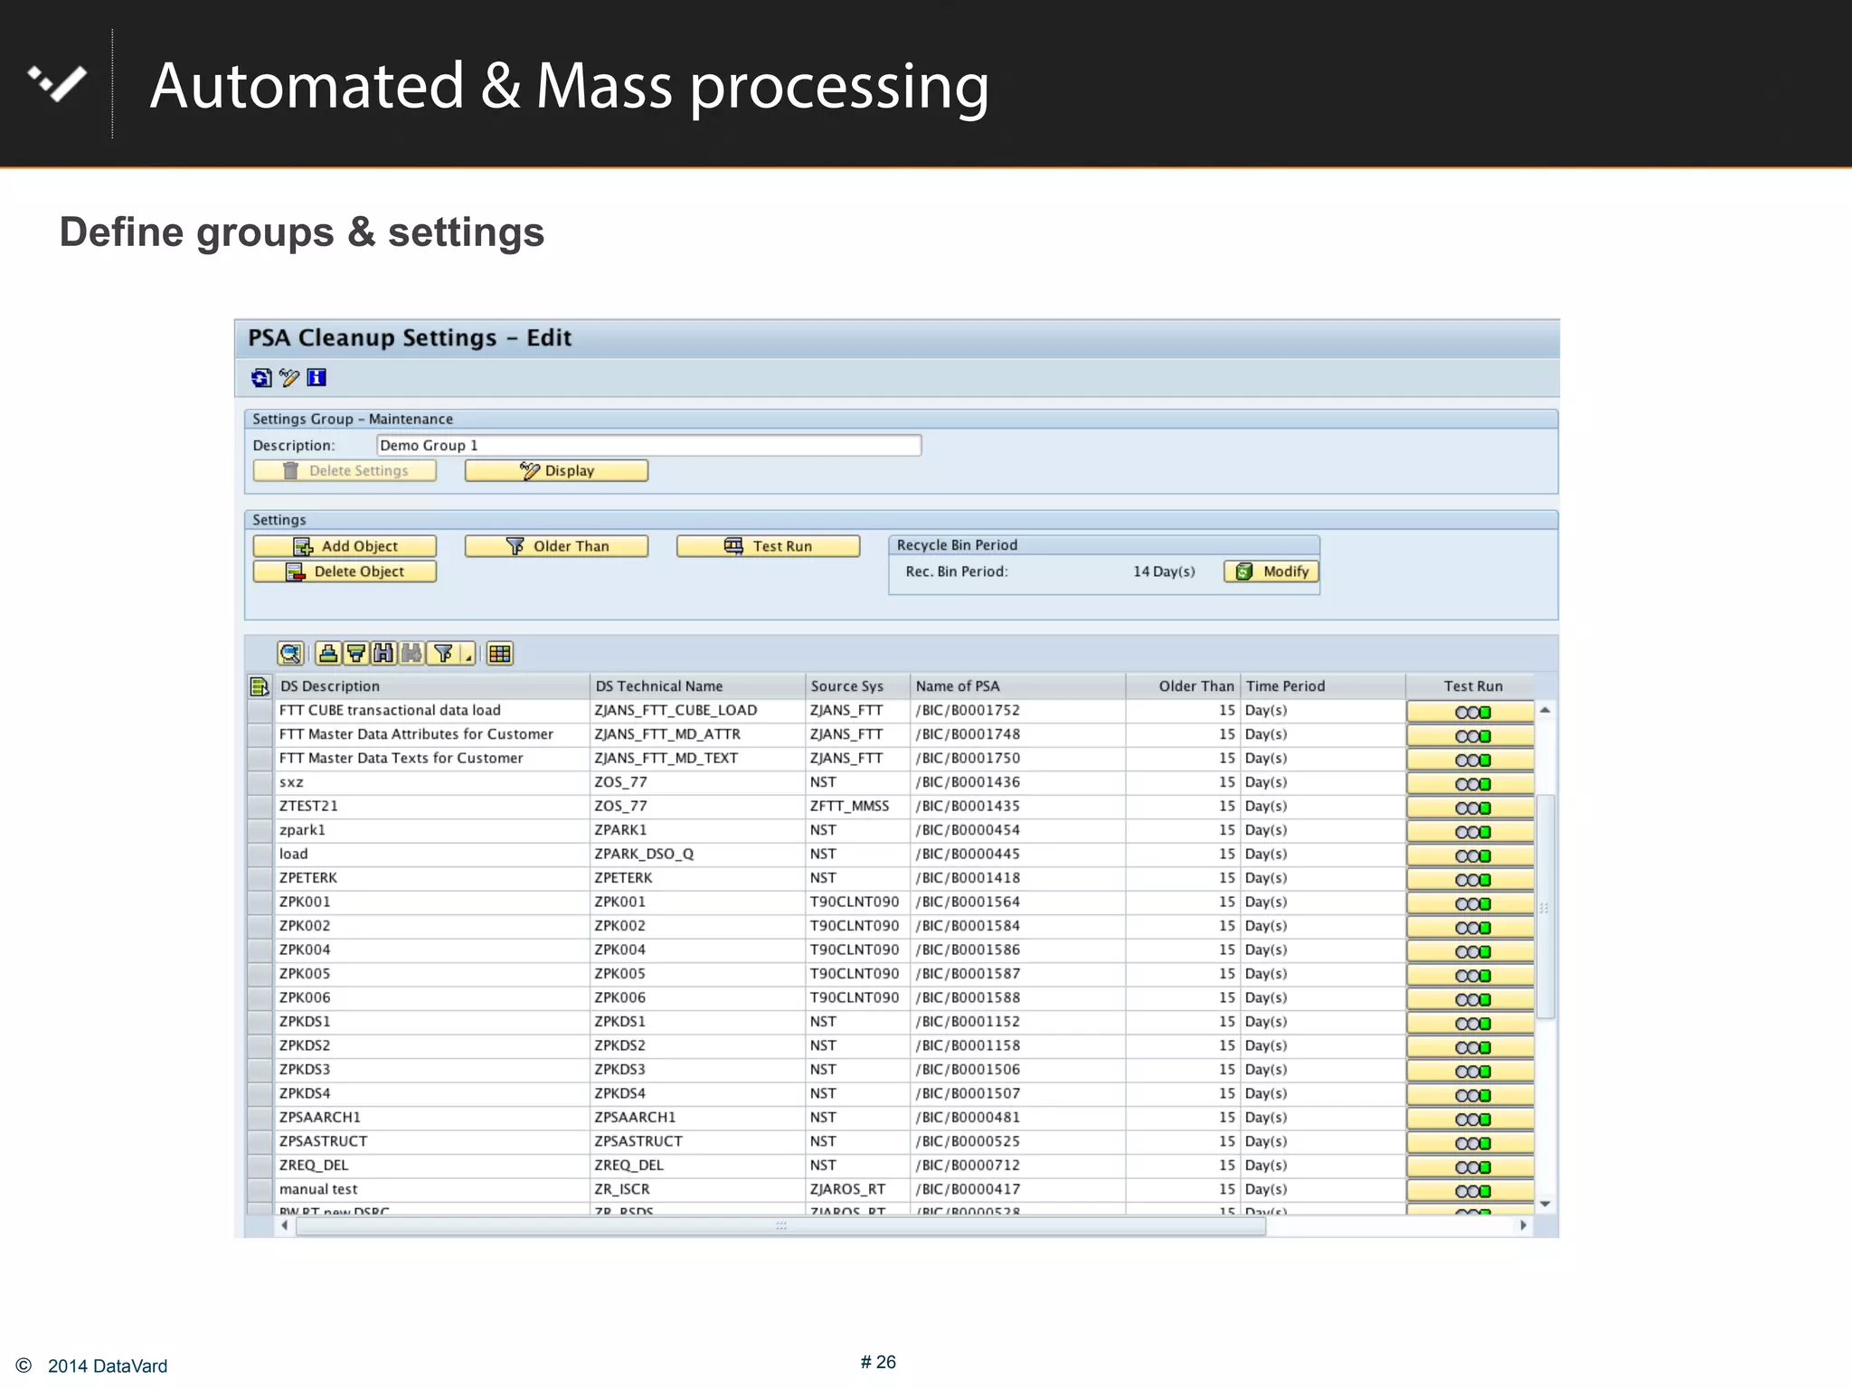Click the ALV details magnifier icon

pyautogui.click(x=290, y=653)
